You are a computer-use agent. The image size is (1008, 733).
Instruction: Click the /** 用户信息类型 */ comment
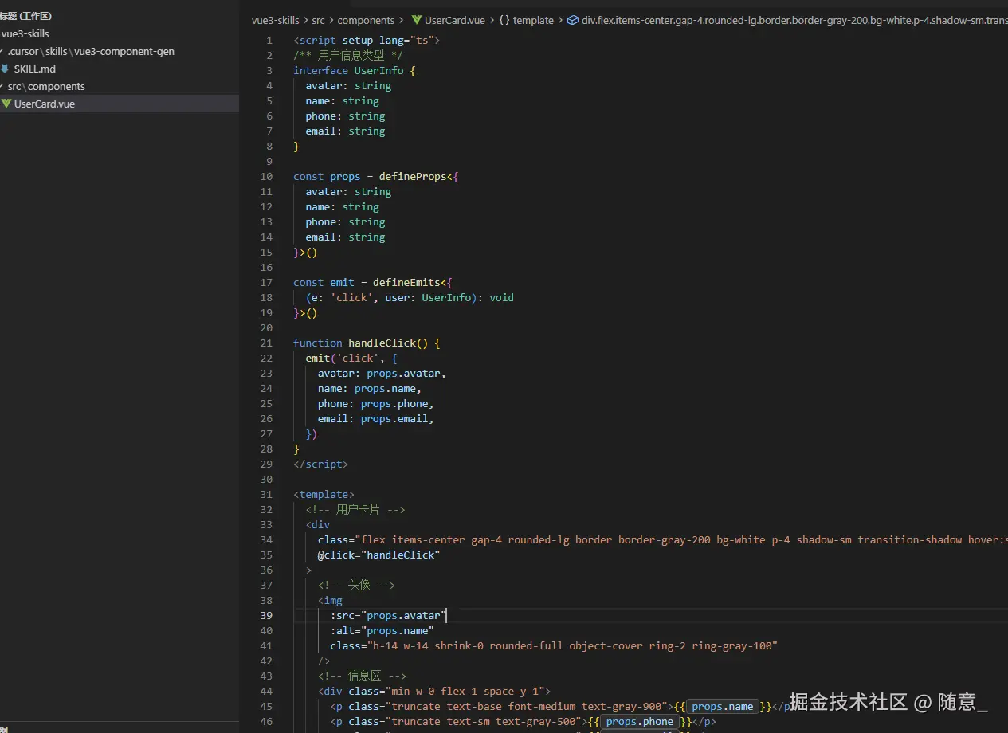(x=348, y=55)
